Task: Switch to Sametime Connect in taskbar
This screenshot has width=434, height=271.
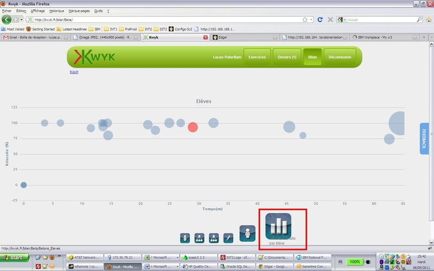Action: 313,267
